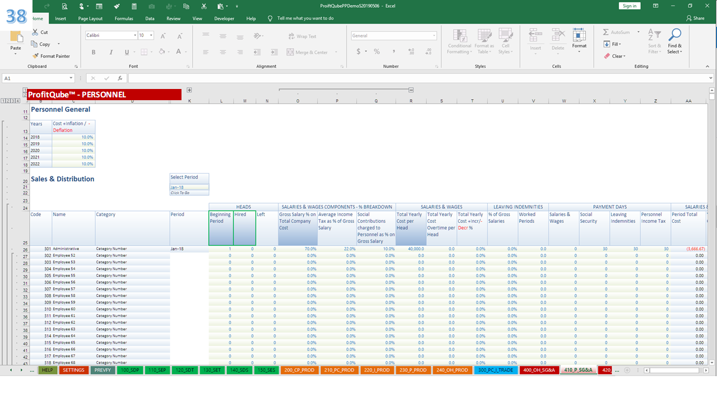
Task: Toggle Bold formatting
Action: (x=94, y=52)
